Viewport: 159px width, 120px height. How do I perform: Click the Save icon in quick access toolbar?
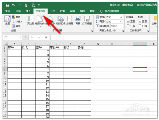pos(7,5)
